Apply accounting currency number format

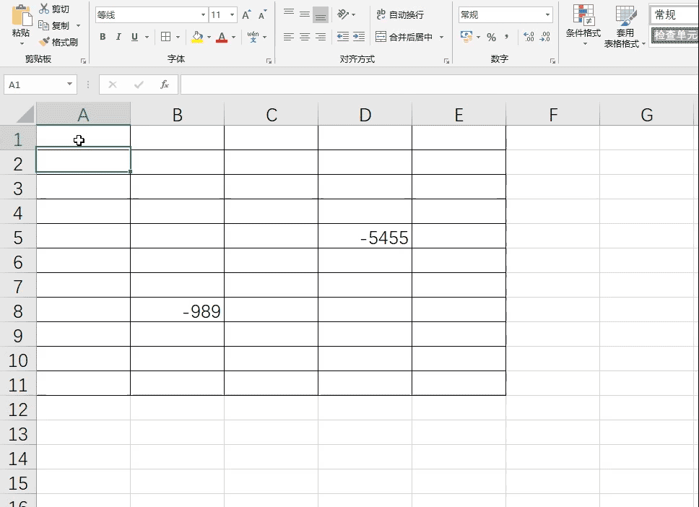point(466,37)
